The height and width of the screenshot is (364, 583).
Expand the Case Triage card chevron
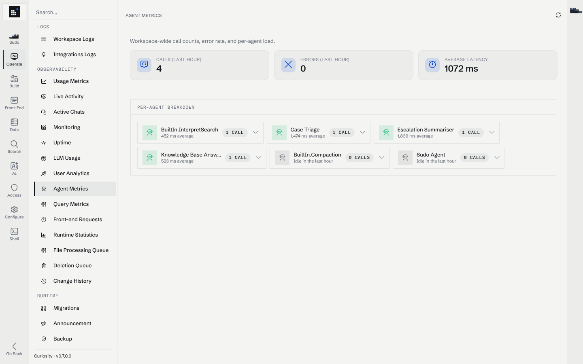pyautogui.click(x=363, y=132)
